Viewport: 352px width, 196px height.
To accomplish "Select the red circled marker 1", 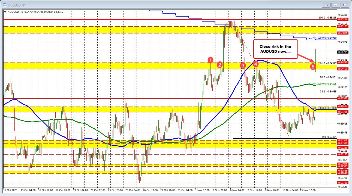I will click(210, 61).
